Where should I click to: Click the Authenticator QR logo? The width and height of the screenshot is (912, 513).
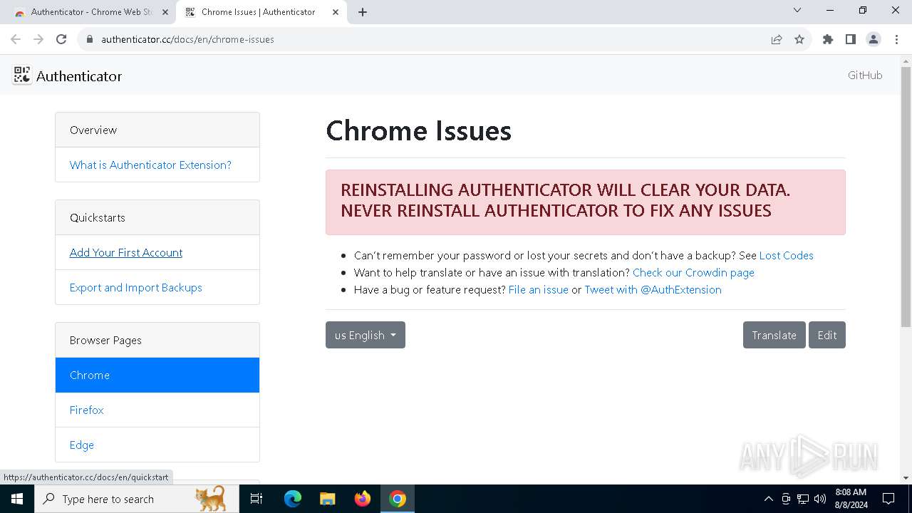(22, 75)
